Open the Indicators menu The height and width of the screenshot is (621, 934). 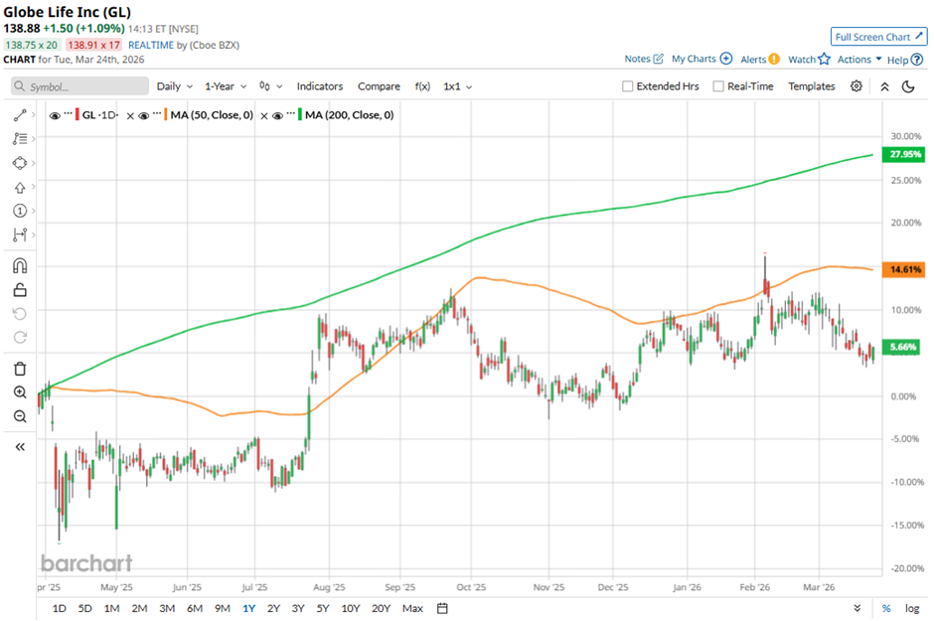319,86
